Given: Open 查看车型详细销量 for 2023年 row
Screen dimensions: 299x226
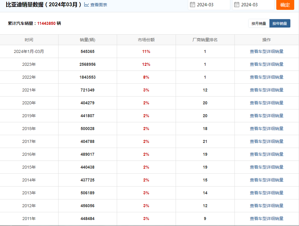Looking at the screenshot, I should (266, 64).
